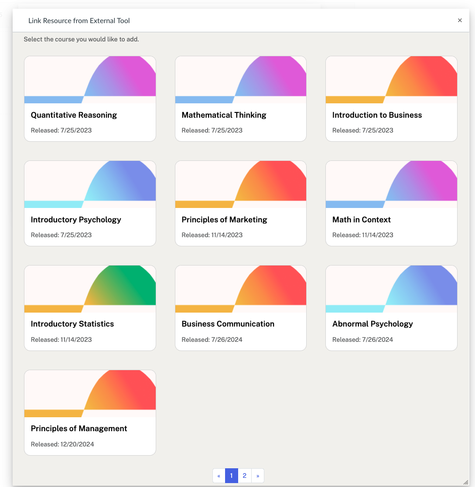Select the Mathematical Thinking course card
Image resolution: width=475 pixels, height=487 pixels.
240,99
